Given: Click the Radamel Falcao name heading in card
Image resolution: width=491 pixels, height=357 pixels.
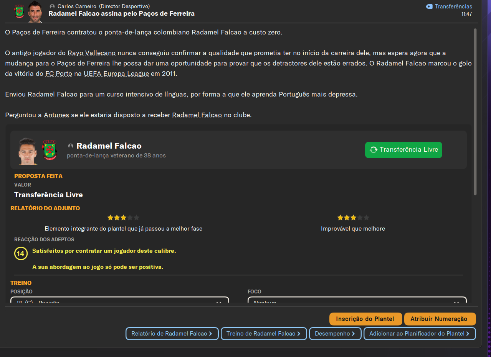Looking at the screenshot, I should (109, 146).
